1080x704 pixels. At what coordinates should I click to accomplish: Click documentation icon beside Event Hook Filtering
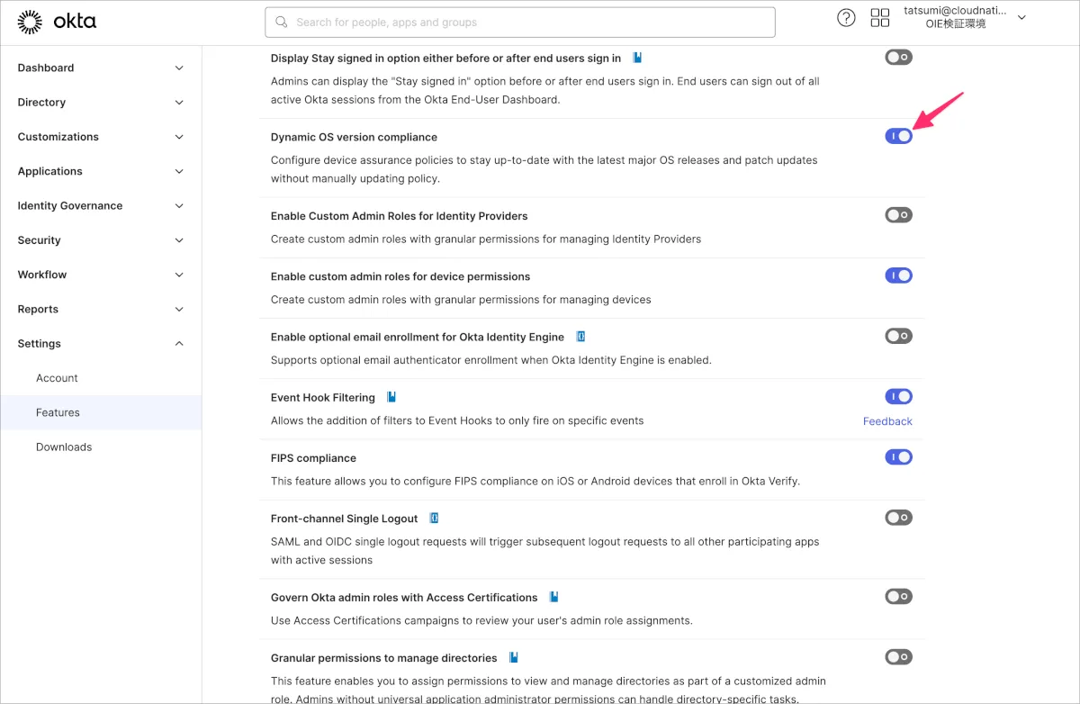pos(391,397)
